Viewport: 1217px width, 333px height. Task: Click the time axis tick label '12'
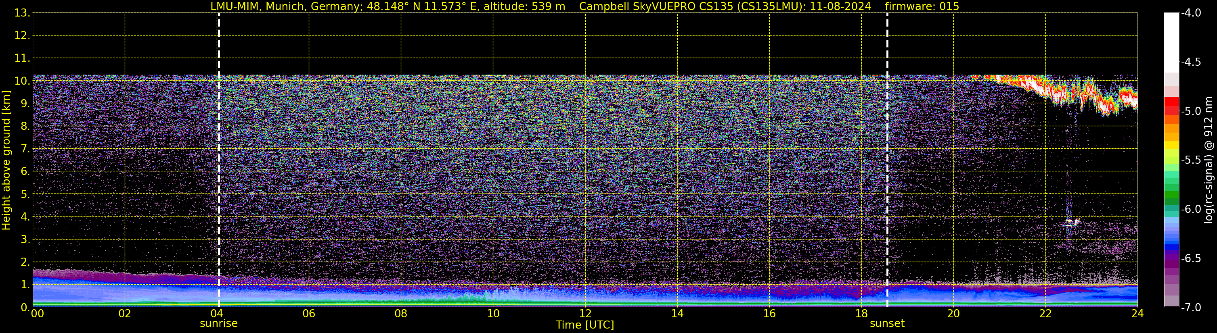pyautogui.click(x=585, y=314)
